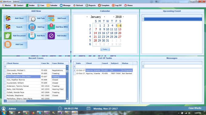
Task: Click the Upcoming Event filter icon
Action: (x=143, y=19)
